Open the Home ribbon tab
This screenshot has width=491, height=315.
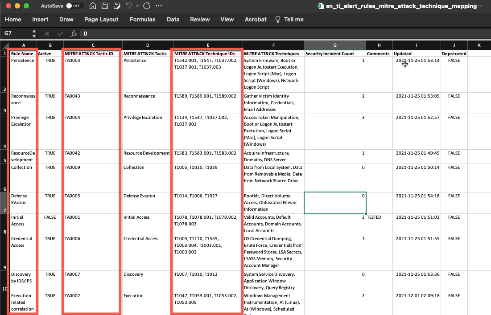click(13, 20)
